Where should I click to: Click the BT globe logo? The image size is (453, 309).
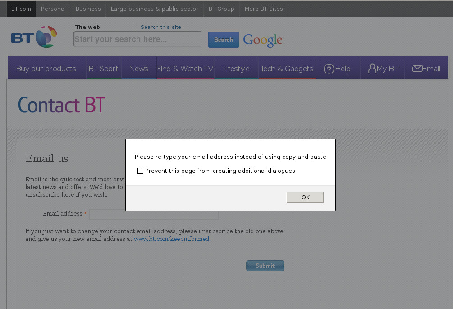click(34, 37)
